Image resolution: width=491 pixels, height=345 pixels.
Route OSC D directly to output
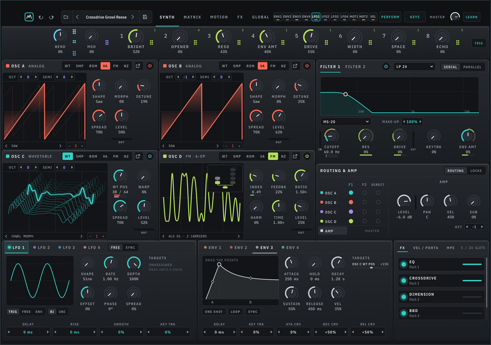pos(378,221)
